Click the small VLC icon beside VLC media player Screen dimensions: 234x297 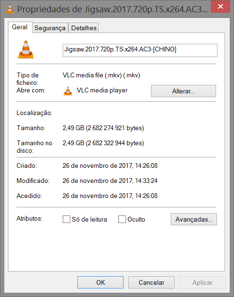pos(67,91)
